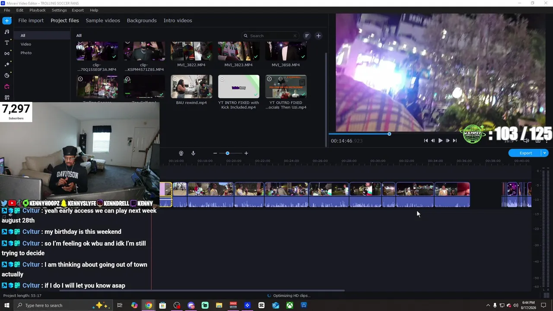Image resolution: width=553 pixels, height=311 pixels.
Task: Open the Overlay/sticker tools clock-shaped icon
Action: pos(7,76)
